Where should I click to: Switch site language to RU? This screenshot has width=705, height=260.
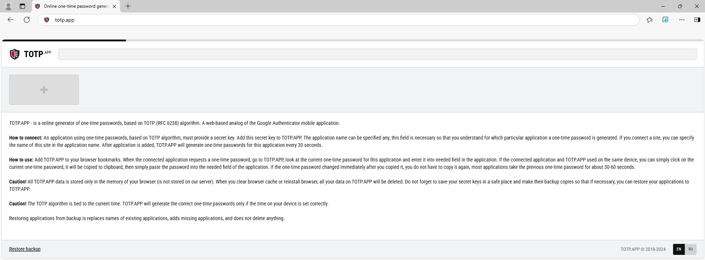tap(691, 249)
